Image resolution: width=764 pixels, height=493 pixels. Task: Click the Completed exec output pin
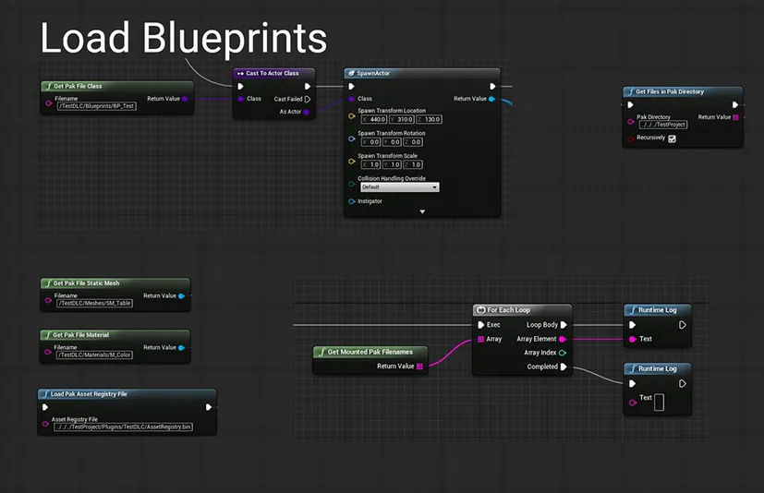coord(564,367)
